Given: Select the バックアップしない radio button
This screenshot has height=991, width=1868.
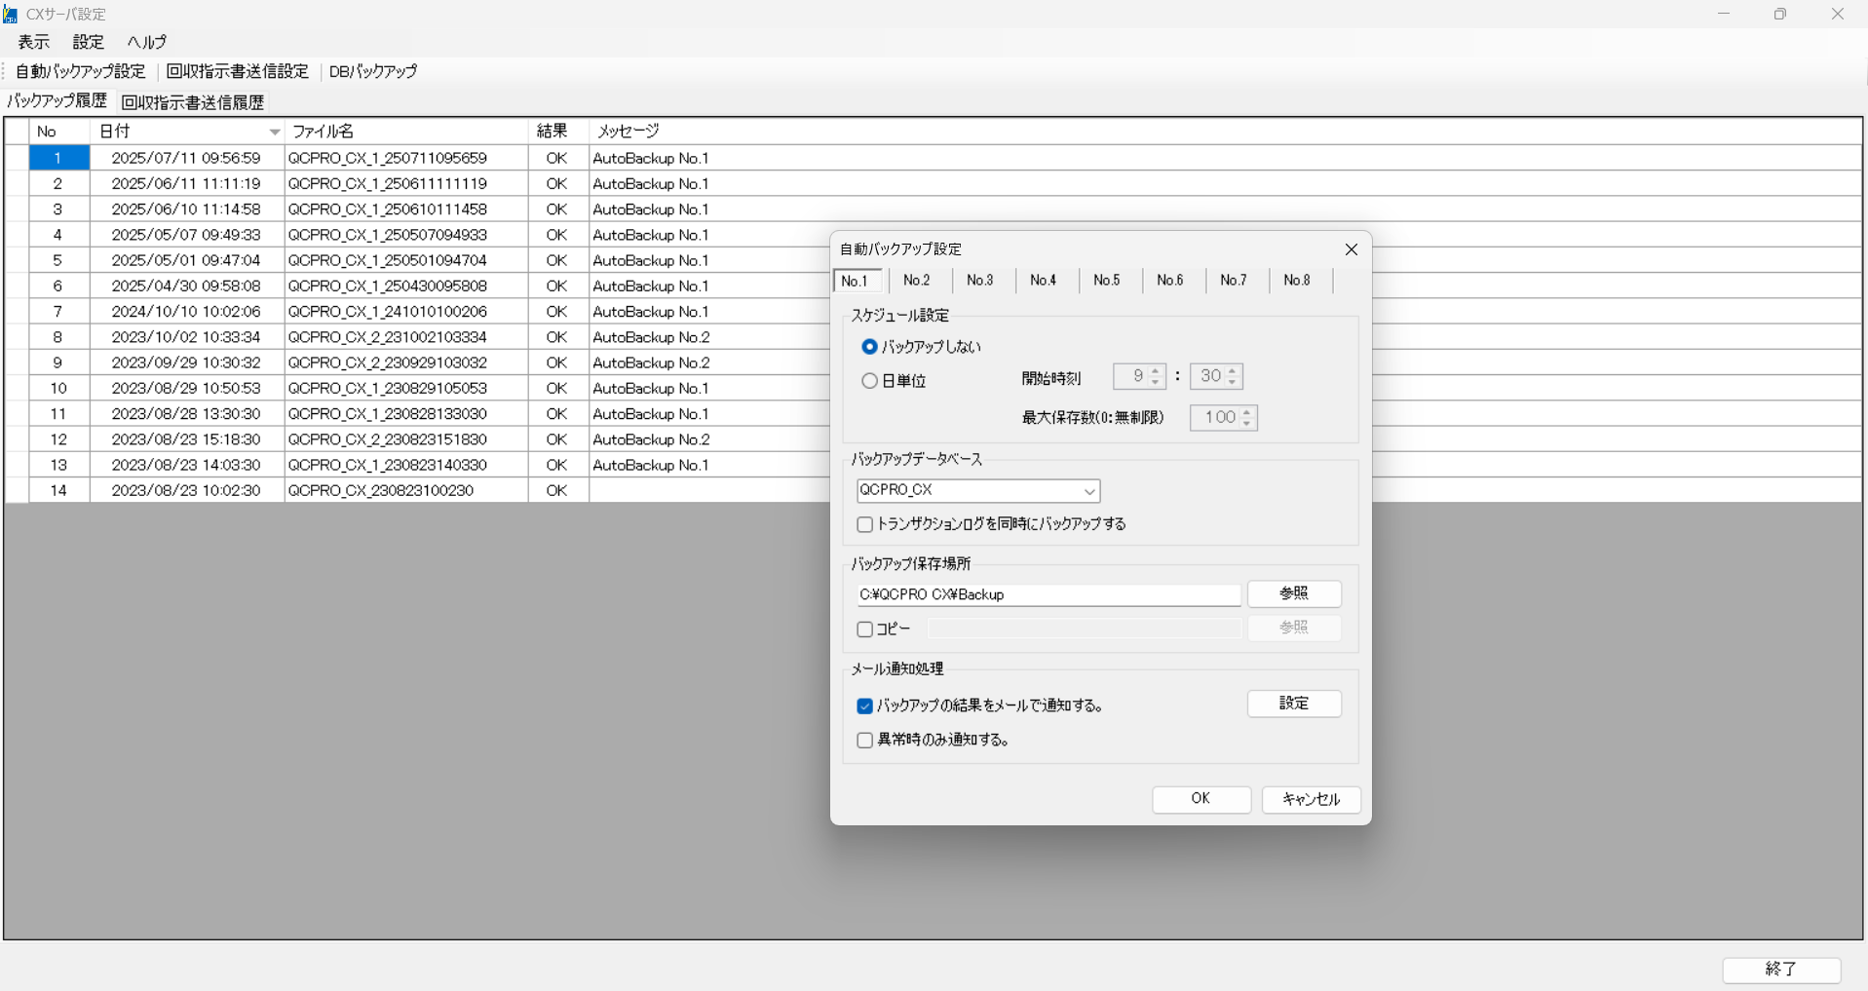Looking at the screenshot, I should point(869,347).
